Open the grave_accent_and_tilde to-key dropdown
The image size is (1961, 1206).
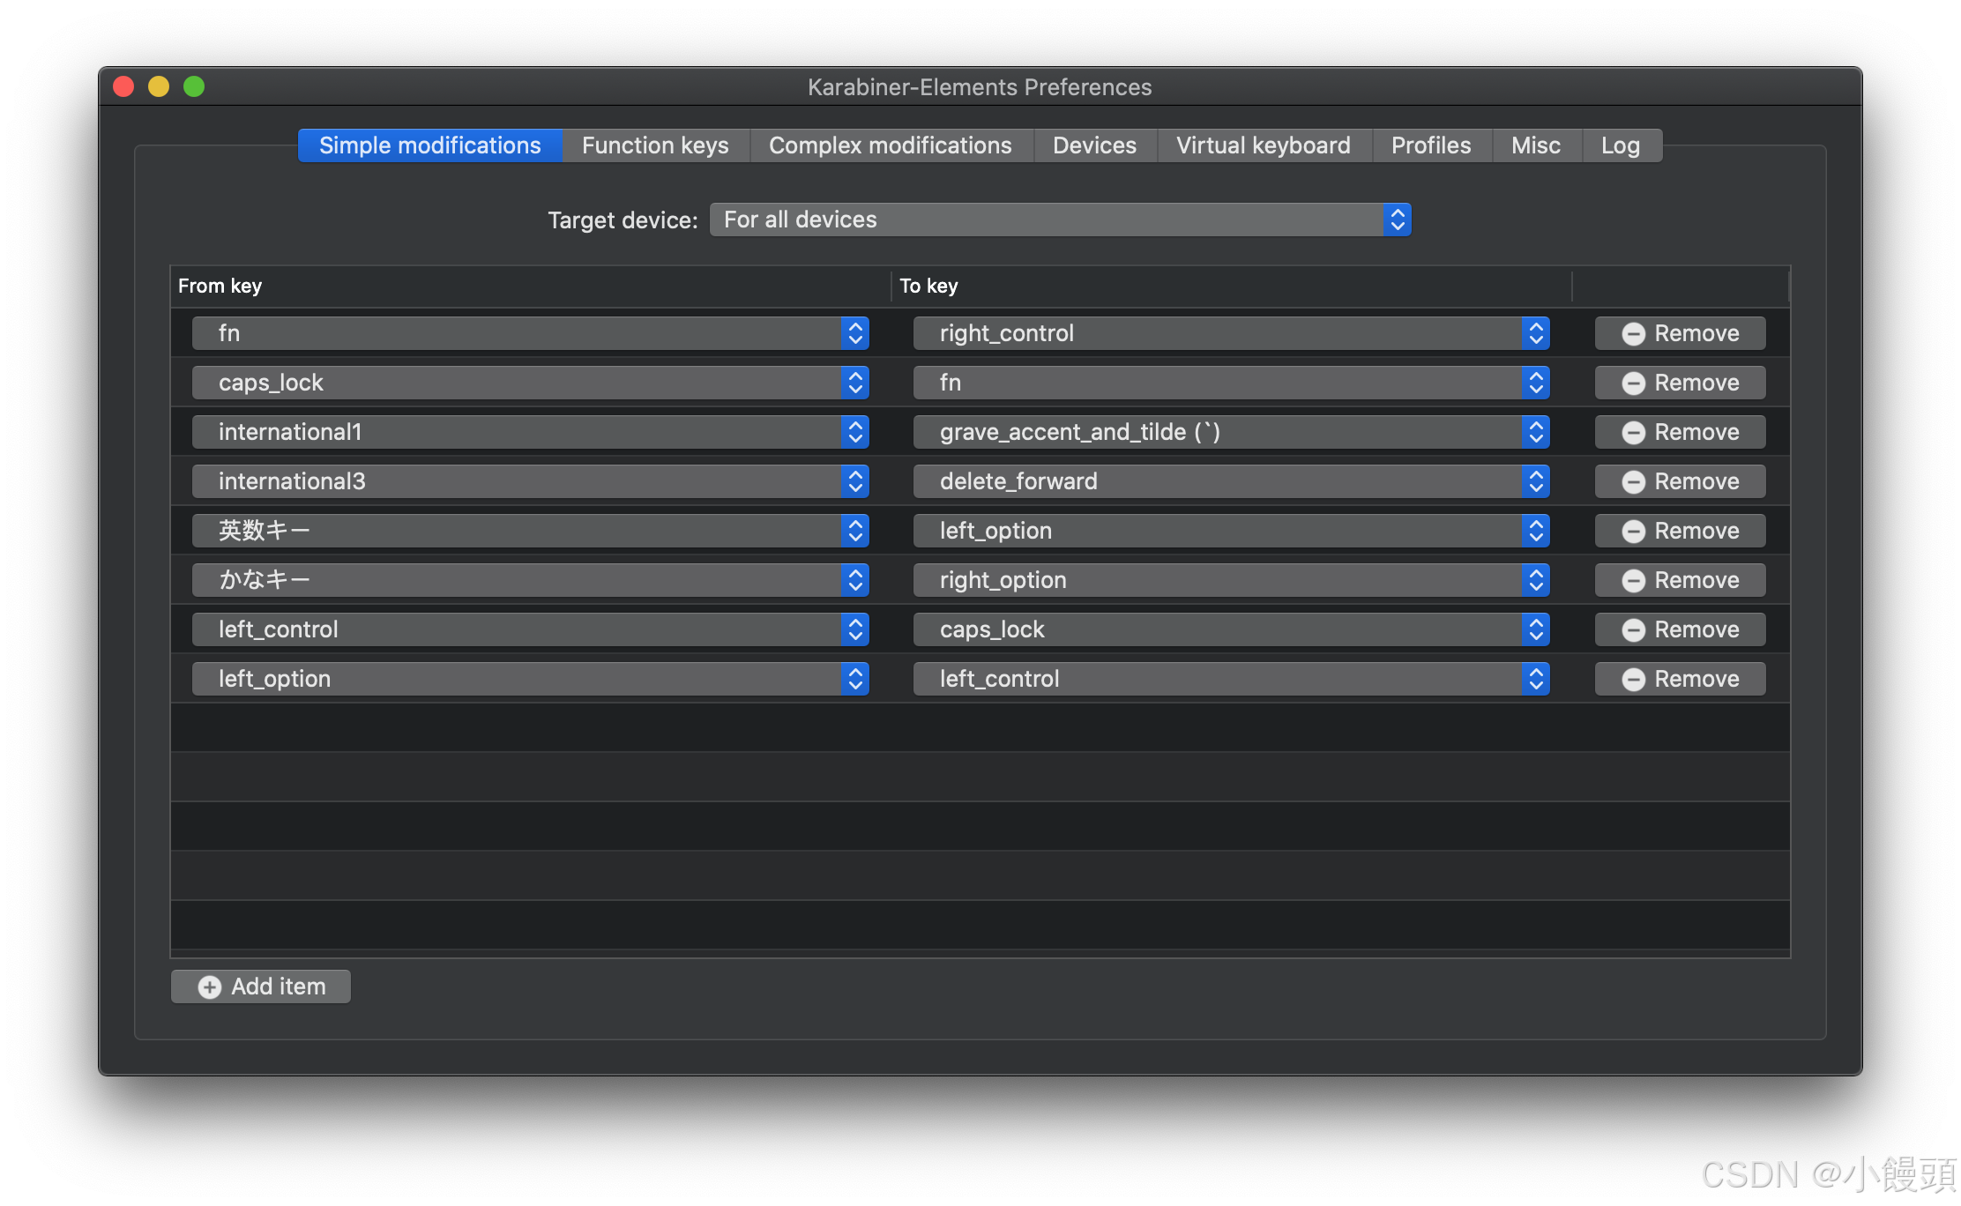tap(1232, 432)
